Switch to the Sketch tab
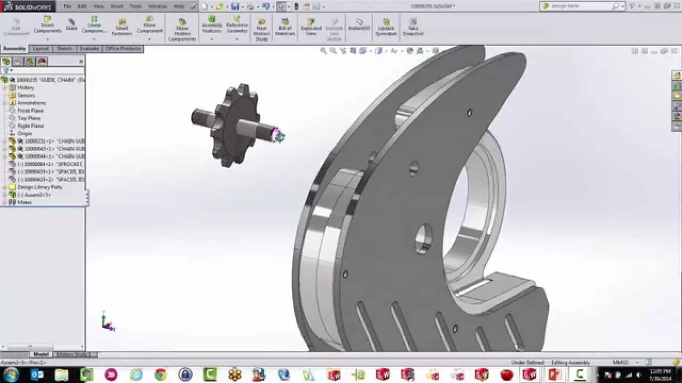 pyautogui.click(x=64, y=48)
